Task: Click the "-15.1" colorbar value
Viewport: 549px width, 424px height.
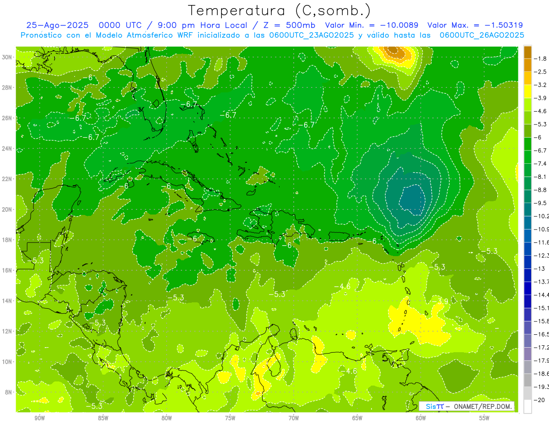Action: point(542,308)
